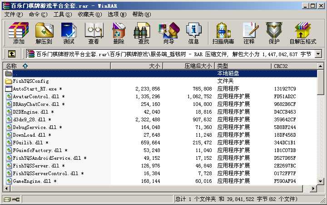
Task: Sort by 压缩后大小 column header
Action: pos(189,66)
